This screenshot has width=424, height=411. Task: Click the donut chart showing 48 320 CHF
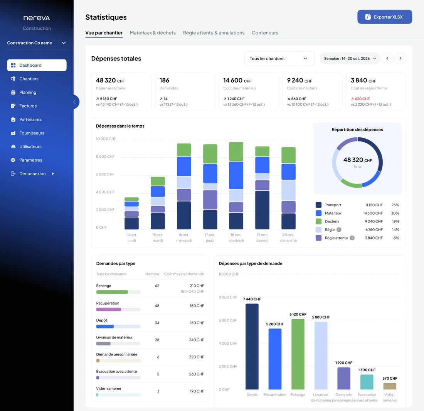click(357, 162)
